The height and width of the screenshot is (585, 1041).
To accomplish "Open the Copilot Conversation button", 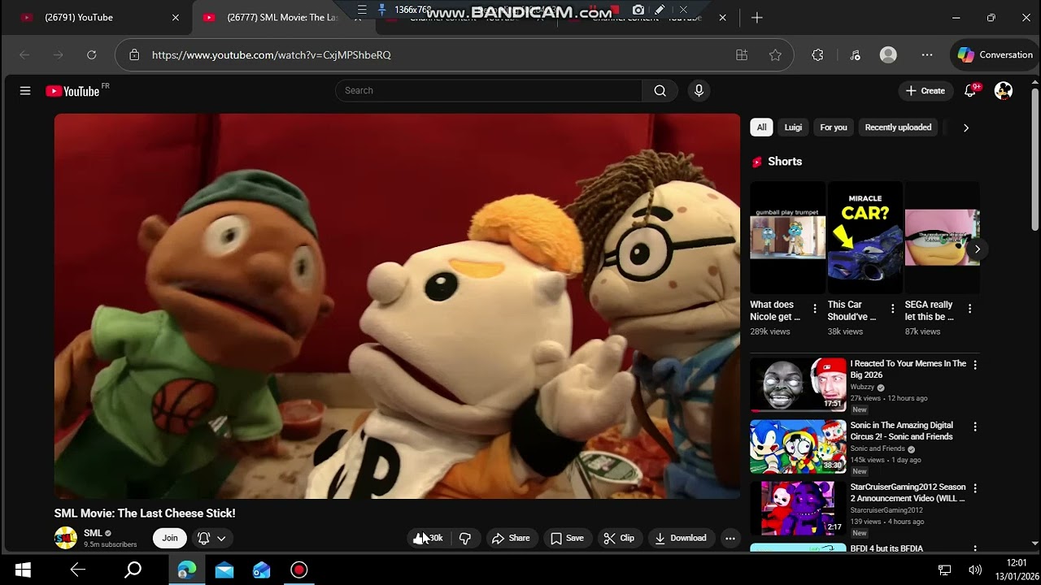I will [x=995, y=54].
